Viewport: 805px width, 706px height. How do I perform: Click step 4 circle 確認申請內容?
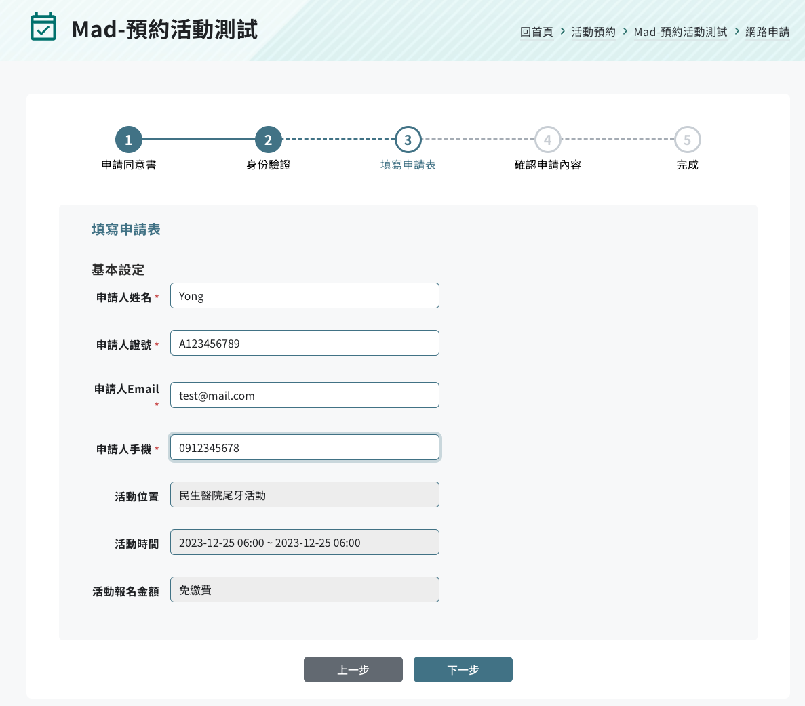click(548, 140)
